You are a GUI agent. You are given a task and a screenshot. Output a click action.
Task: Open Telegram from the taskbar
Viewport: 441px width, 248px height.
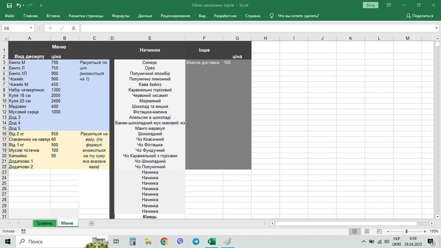point(196,241)
